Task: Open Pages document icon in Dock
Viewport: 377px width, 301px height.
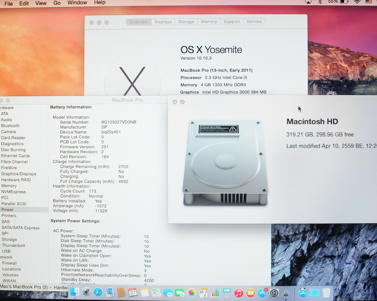Action: tap(203, 293)
